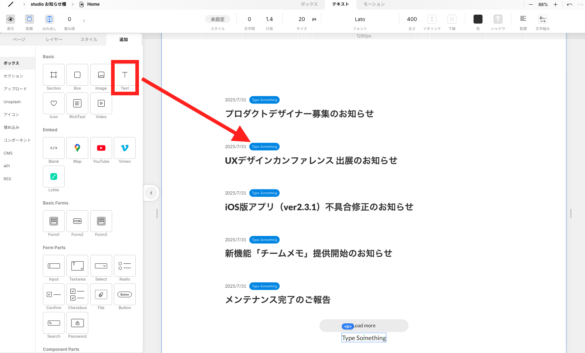
Task: Add a Lottie animation element
Action: [x=54, y=176]
